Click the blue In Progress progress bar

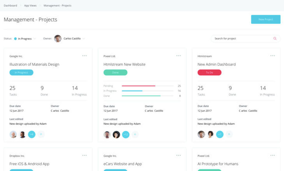click(132, 91)
